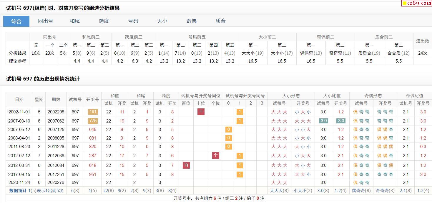Click the orange 1 badge in 2002298 row
Screen dimensions: 432x203
pyautogui.click(x=240, y=112)
